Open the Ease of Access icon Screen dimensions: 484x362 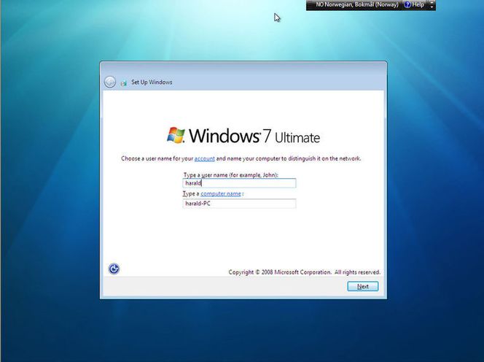coord(114,269)
